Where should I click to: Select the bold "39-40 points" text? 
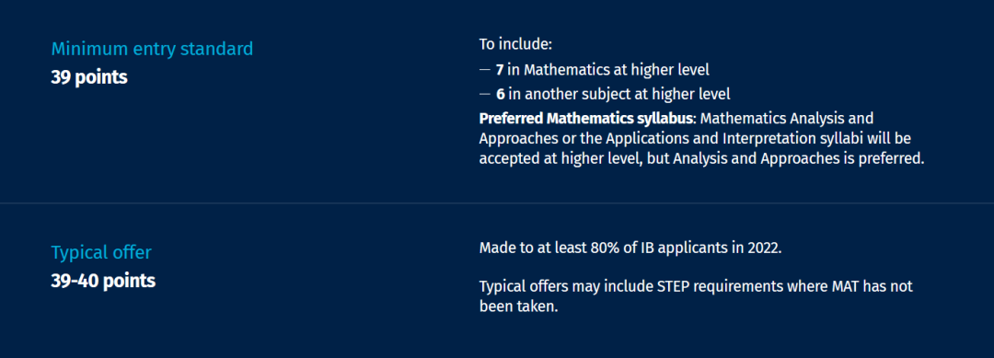click(103, 281)
